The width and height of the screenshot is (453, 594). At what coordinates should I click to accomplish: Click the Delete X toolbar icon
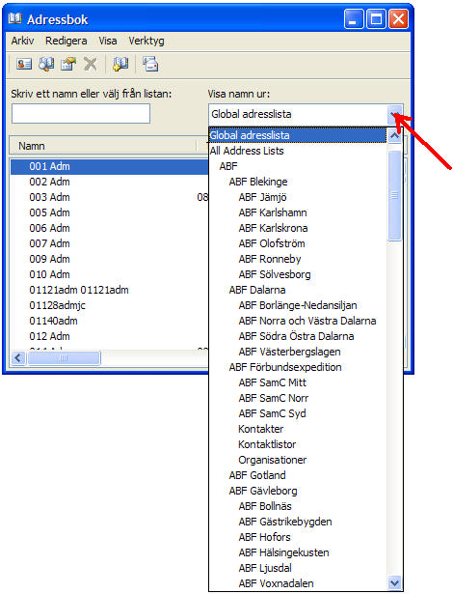91,65
